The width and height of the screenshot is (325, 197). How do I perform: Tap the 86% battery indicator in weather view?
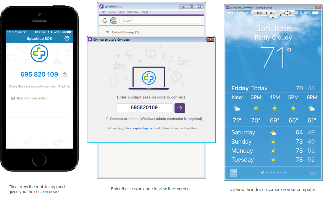pyautogui.click(x=312, y=13)
